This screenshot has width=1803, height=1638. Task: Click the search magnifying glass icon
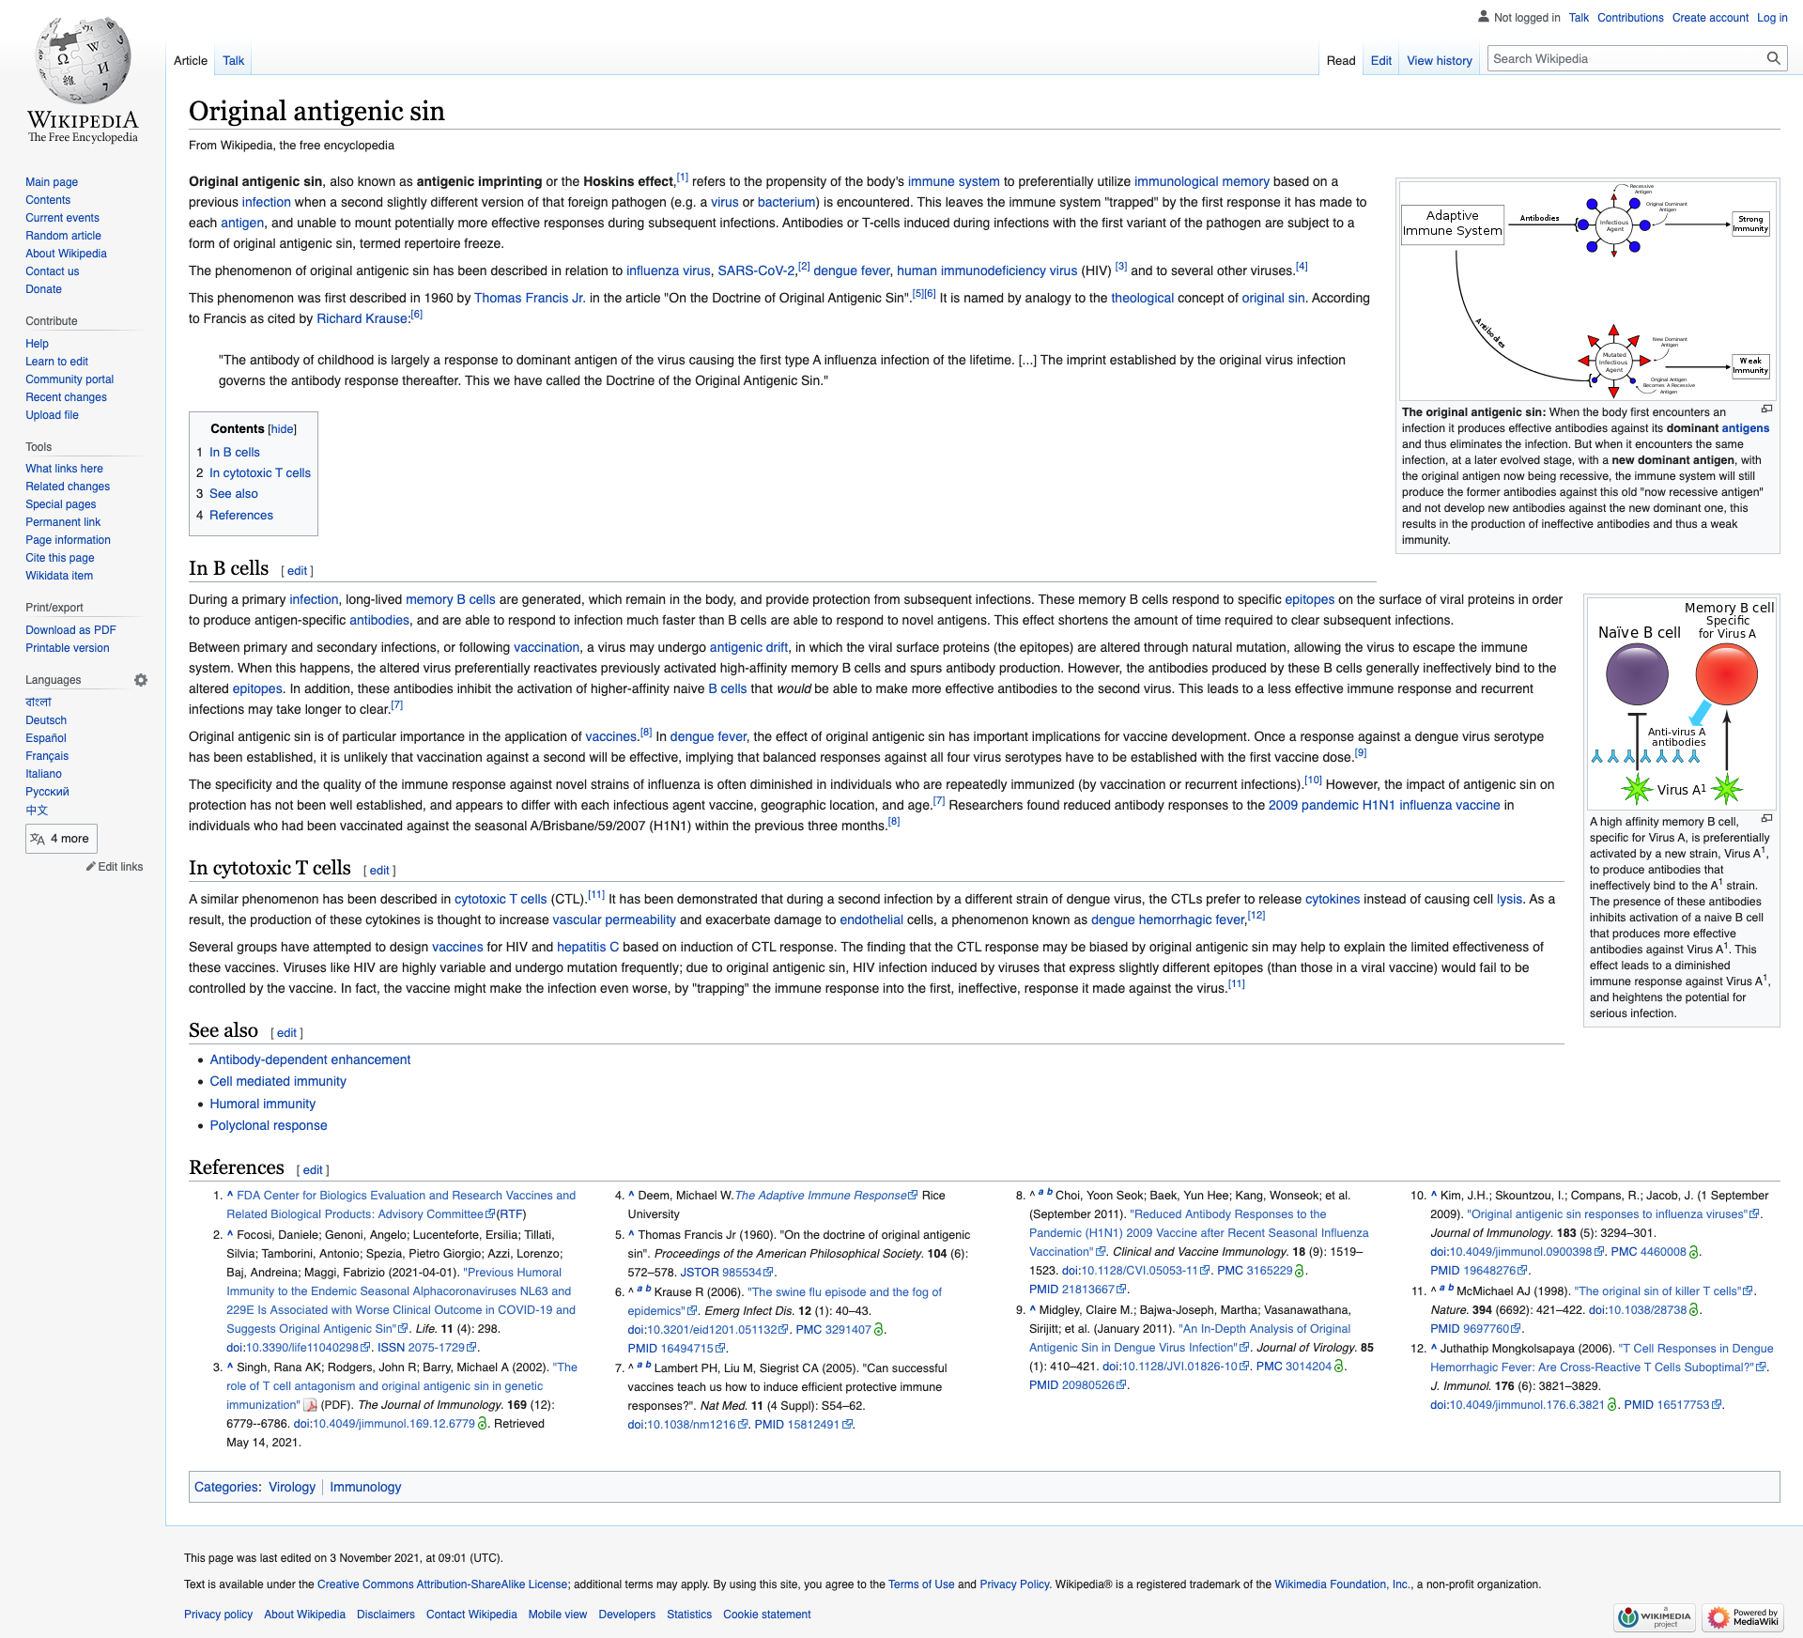tap(1773, 58)
